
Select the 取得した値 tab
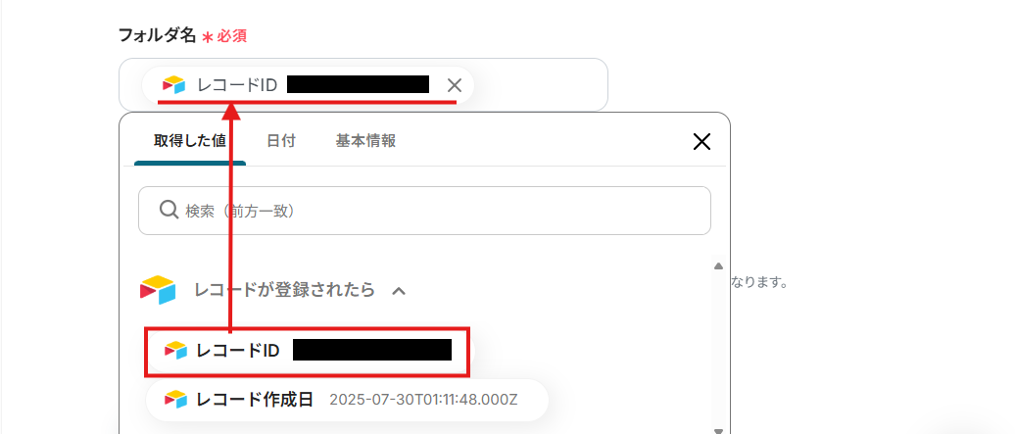pos(190,140)
